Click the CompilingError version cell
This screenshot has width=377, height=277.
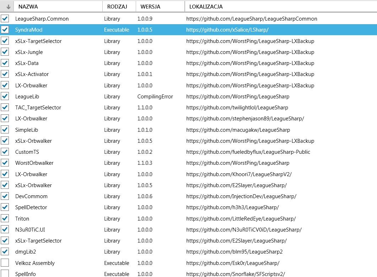(x=155, y=97)
